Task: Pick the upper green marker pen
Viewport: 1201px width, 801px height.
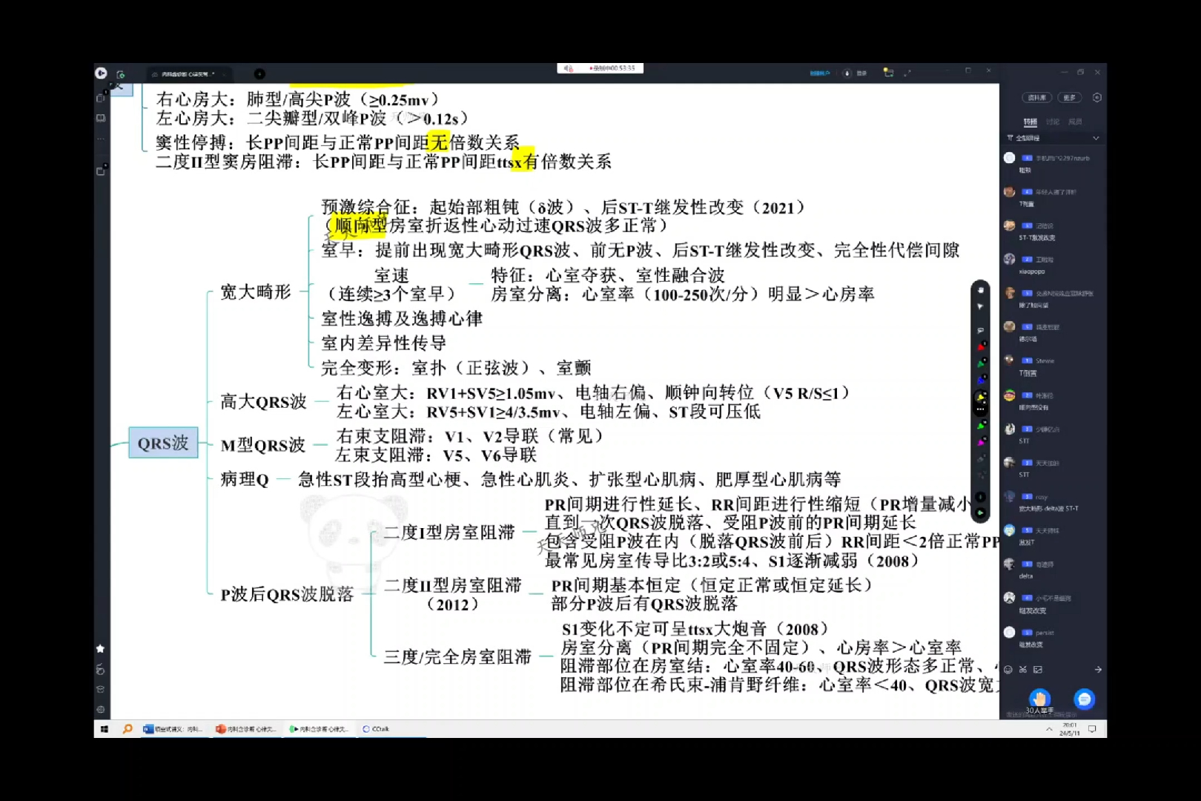Action: click(980, 363)
